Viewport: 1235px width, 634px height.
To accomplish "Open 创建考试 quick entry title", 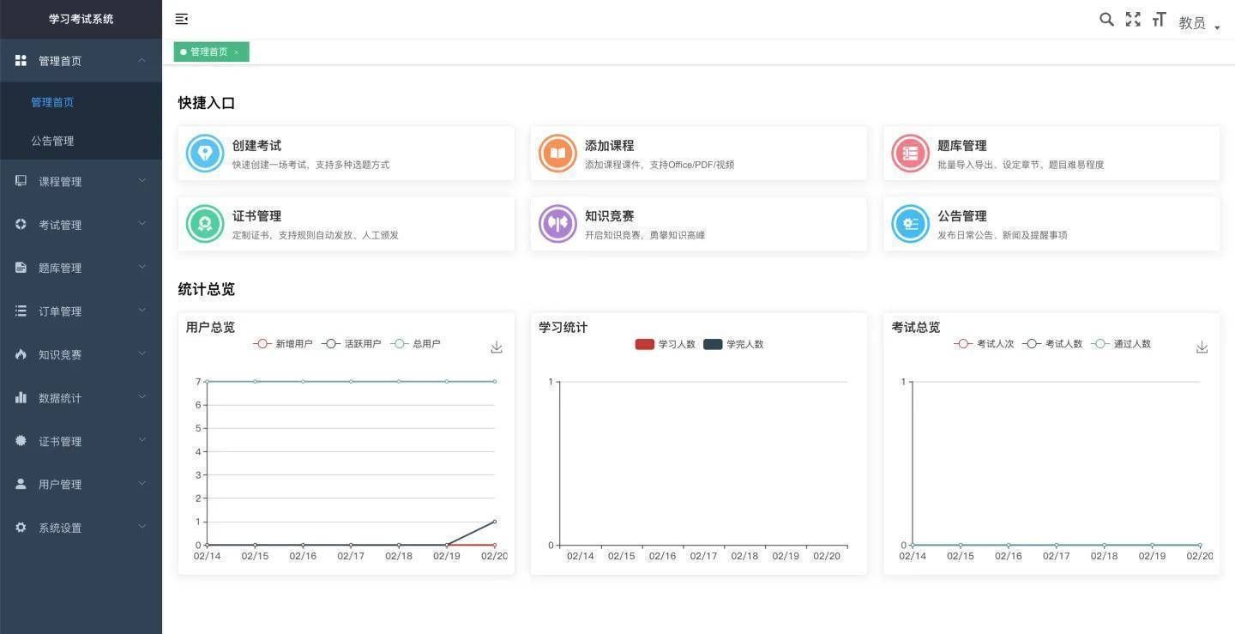I will tap(256, 146).
